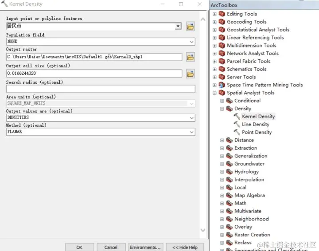Open the Method dropdown showing PLANAR
319x251 pixels.
click(x=191, y=132)
